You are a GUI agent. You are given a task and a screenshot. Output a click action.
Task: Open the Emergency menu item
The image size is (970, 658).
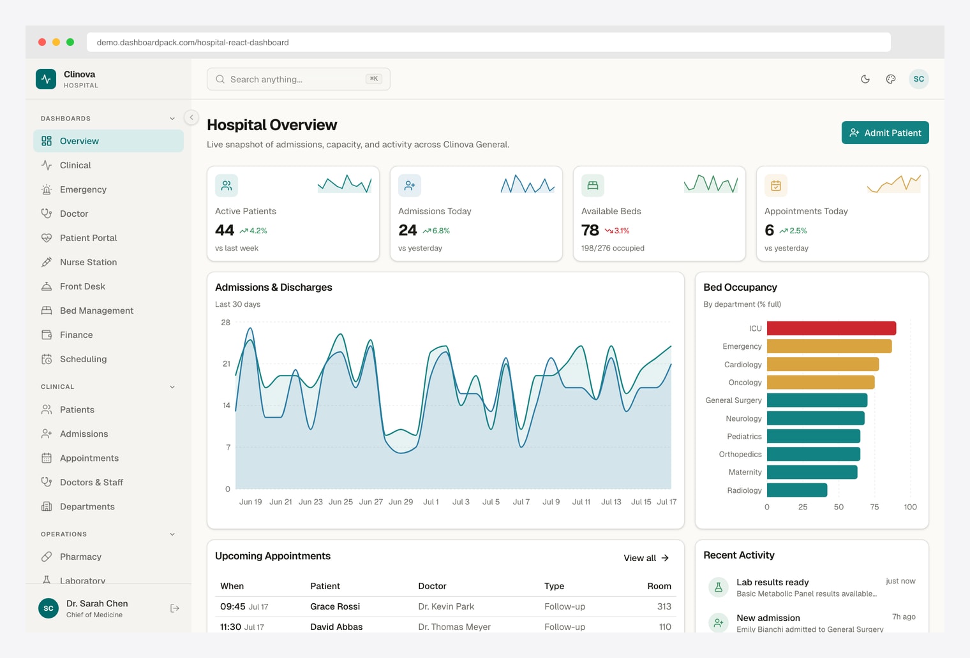point(108,189)
